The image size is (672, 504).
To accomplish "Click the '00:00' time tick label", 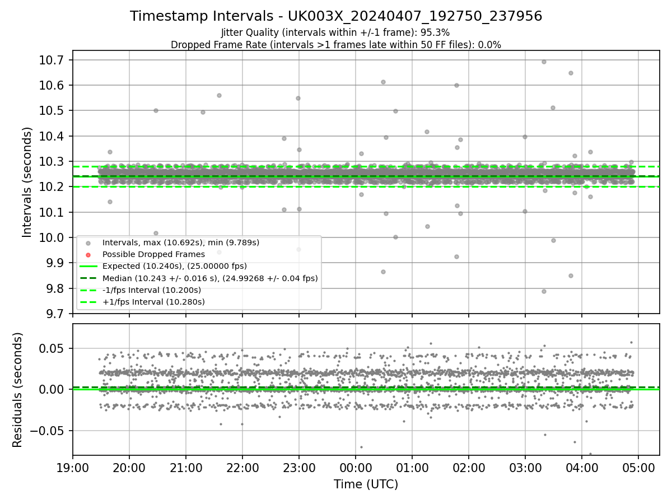I will click(356, 467).
